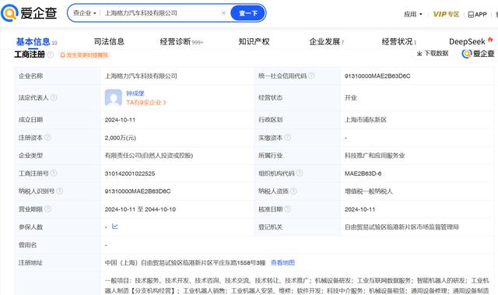Viewport: 498px width, 295px height.
Task: Switch to the 知识产权 tab
Action: 254,41
